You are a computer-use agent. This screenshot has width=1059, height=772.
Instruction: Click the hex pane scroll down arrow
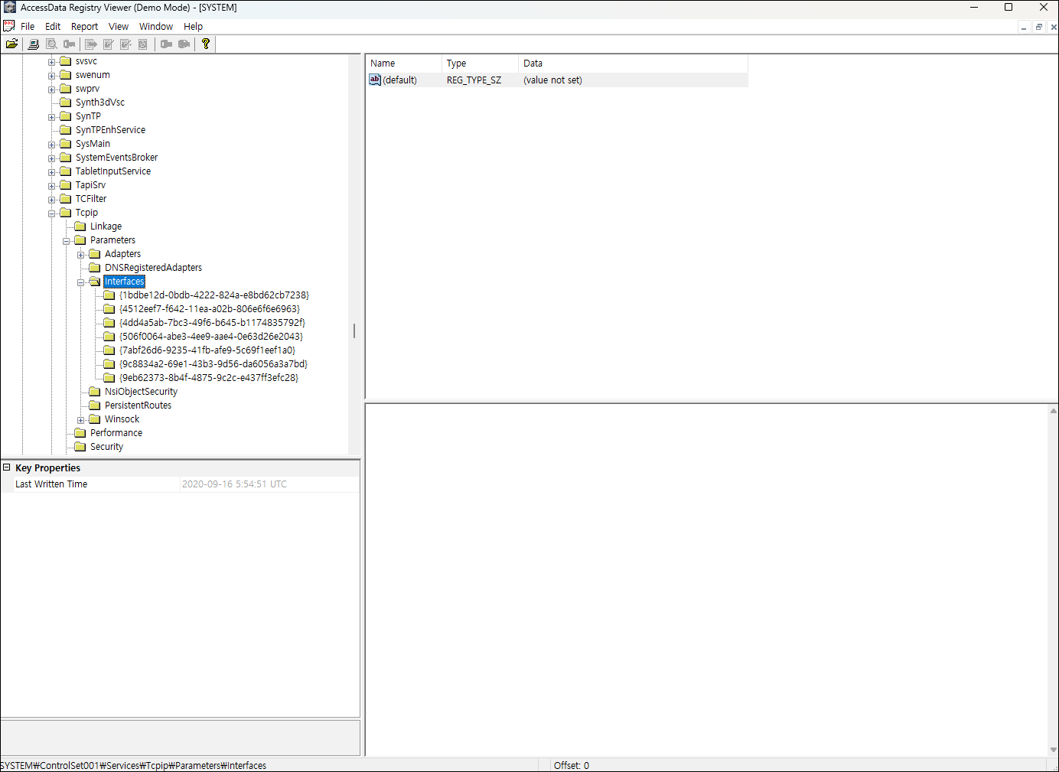click(1053, 750)
